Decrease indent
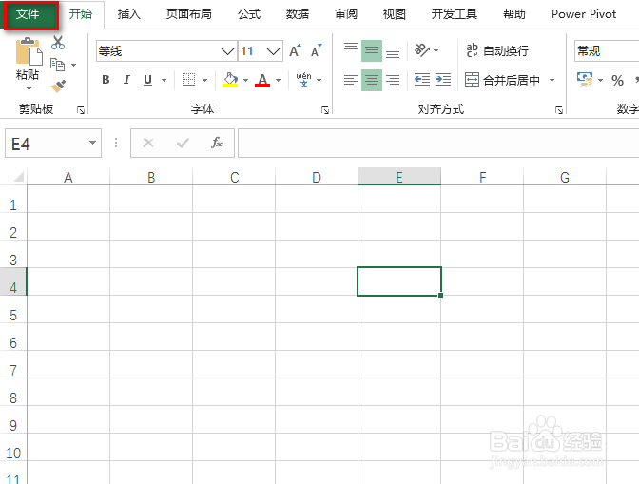 point(422,80)
